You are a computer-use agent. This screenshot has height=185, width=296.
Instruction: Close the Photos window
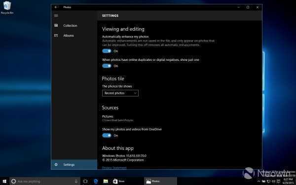[258, 7]
